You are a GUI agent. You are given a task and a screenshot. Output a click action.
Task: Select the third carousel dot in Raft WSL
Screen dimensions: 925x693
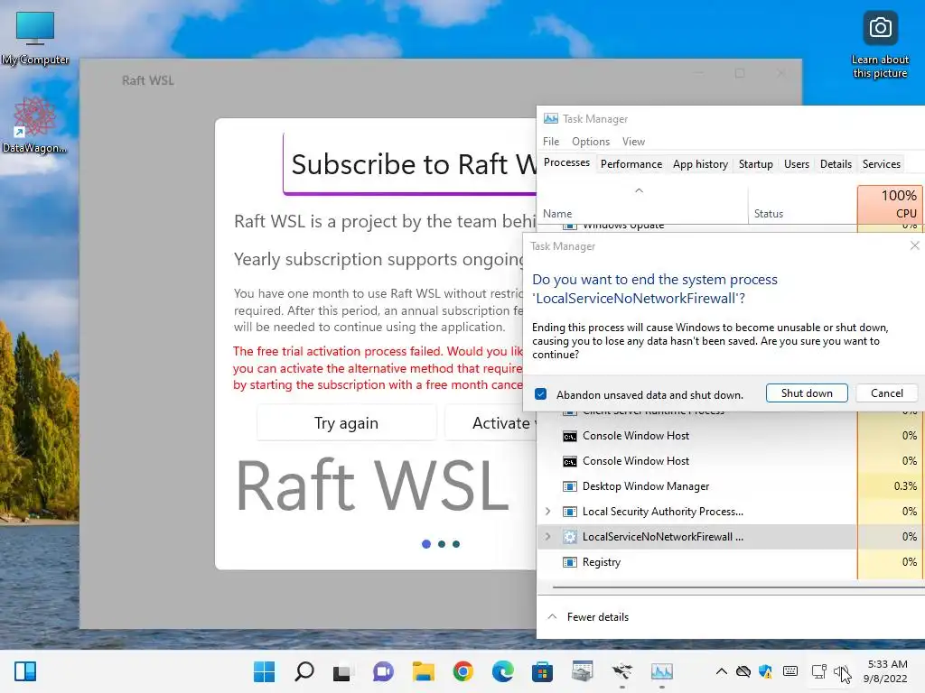[x=456, y=544]
